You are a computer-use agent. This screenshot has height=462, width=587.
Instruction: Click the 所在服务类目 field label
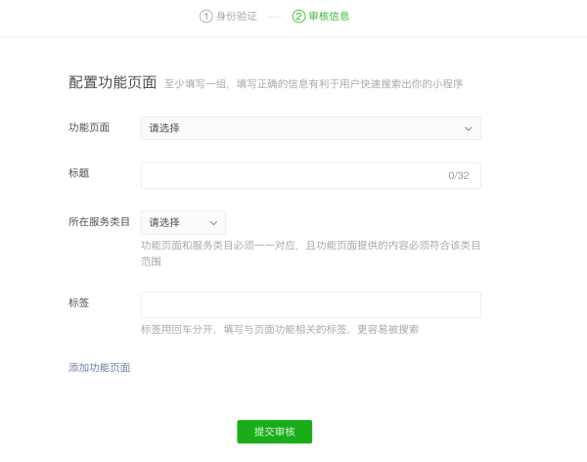pos(99,221)
